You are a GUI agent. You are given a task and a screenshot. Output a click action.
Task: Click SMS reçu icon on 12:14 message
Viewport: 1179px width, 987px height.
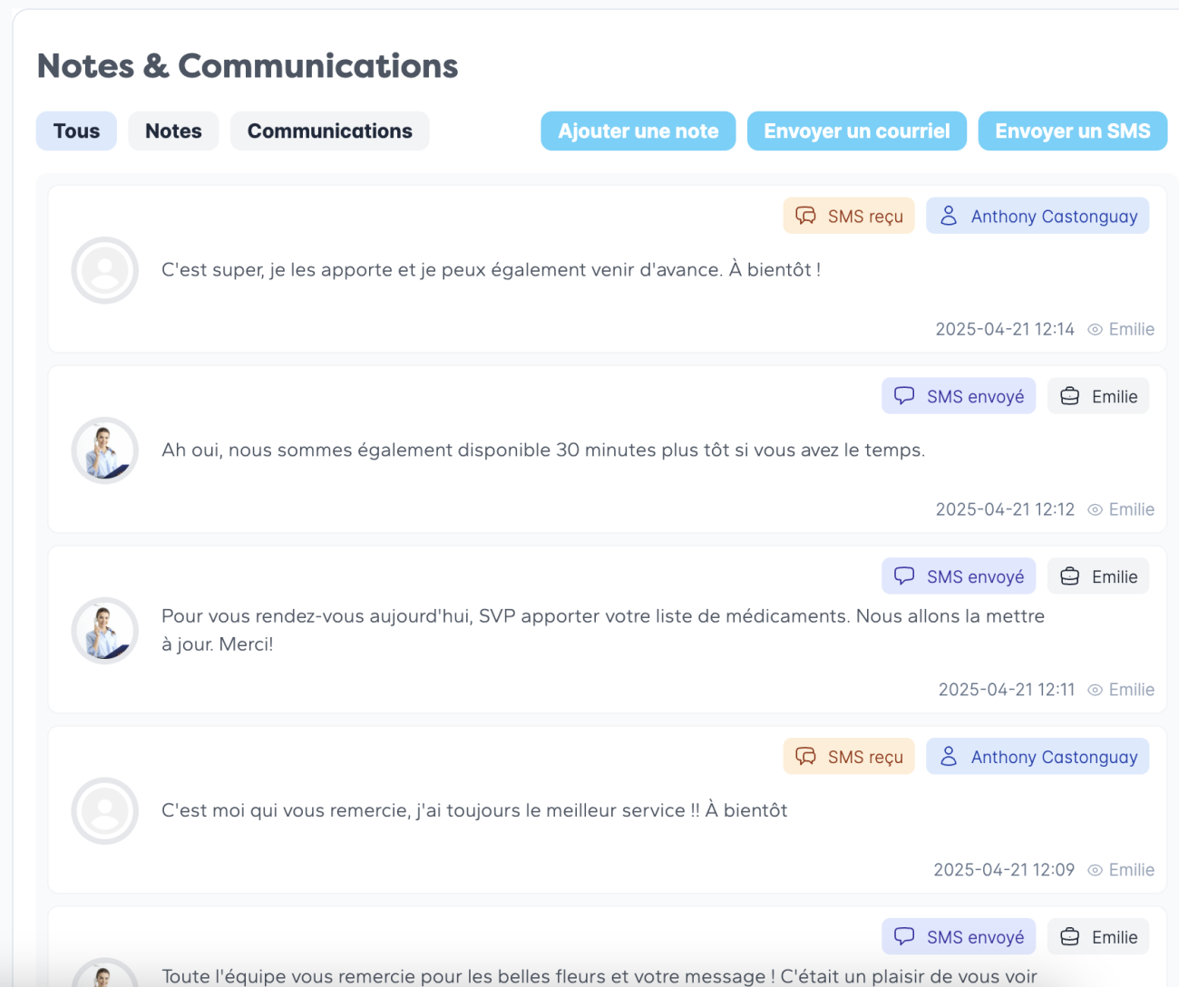(x=805, y=216)
